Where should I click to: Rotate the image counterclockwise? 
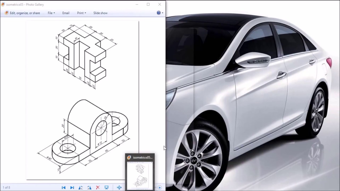pyautogui.click(x=81, y=188)
